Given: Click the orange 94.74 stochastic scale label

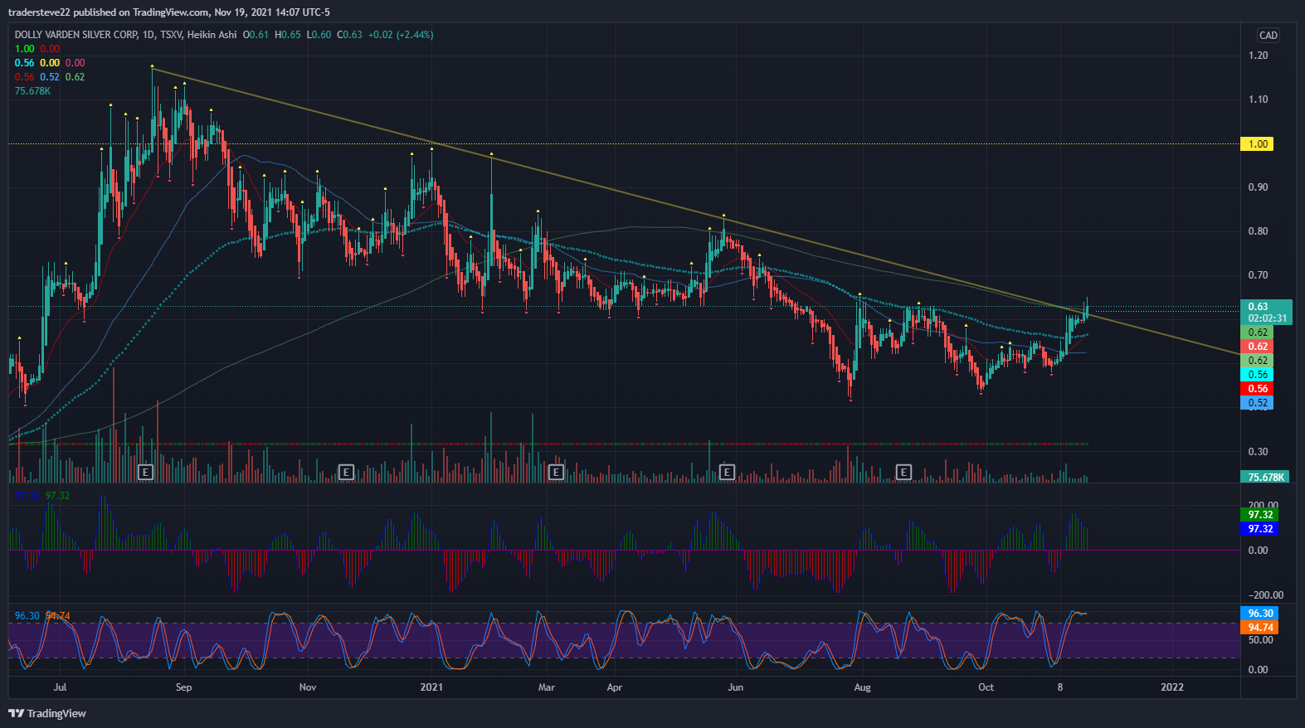Looking at the screenshot, I should pyautogui.click(x=1260, y=628).
